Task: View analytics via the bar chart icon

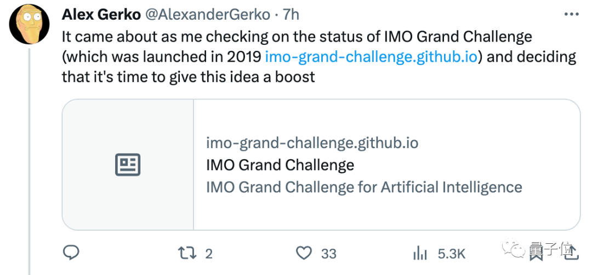Action: pos(420,254)
